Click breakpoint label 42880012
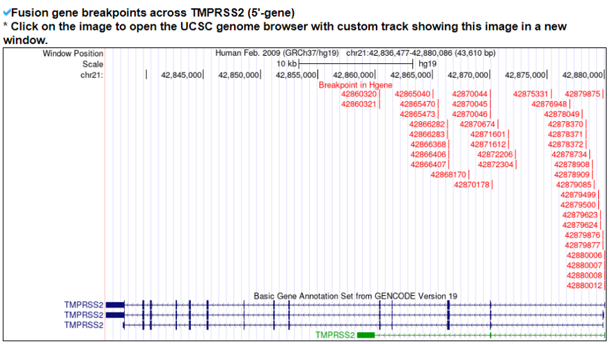The image size is (610, 344). [x=584, y=286]
